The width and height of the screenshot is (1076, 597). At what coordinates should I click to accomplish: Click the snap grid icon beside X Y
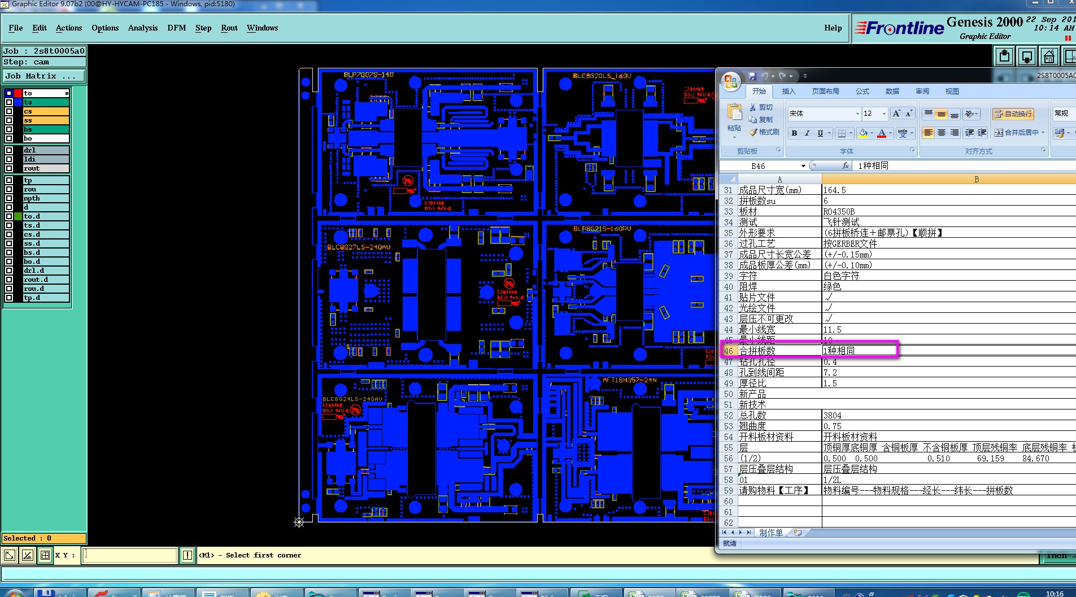click(x=45, y=555)
